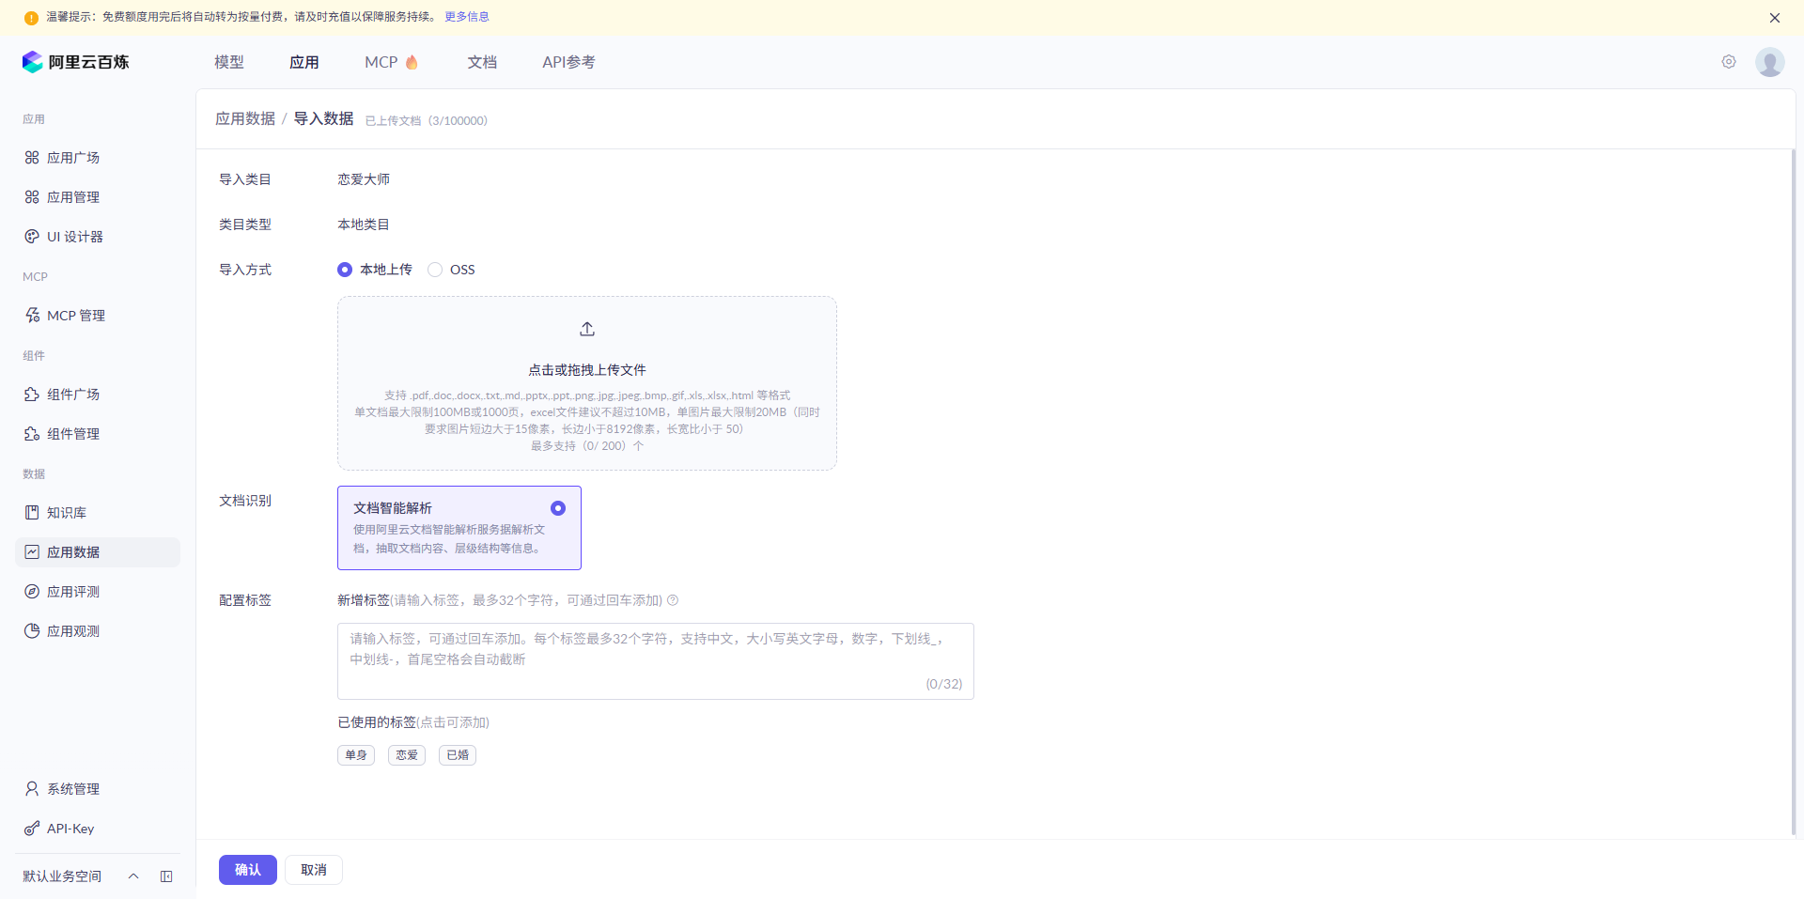1804x899 pixels.
Task: Click the 恋爱大师 category value
Action: pyautogui.click(x=364, y=179)
